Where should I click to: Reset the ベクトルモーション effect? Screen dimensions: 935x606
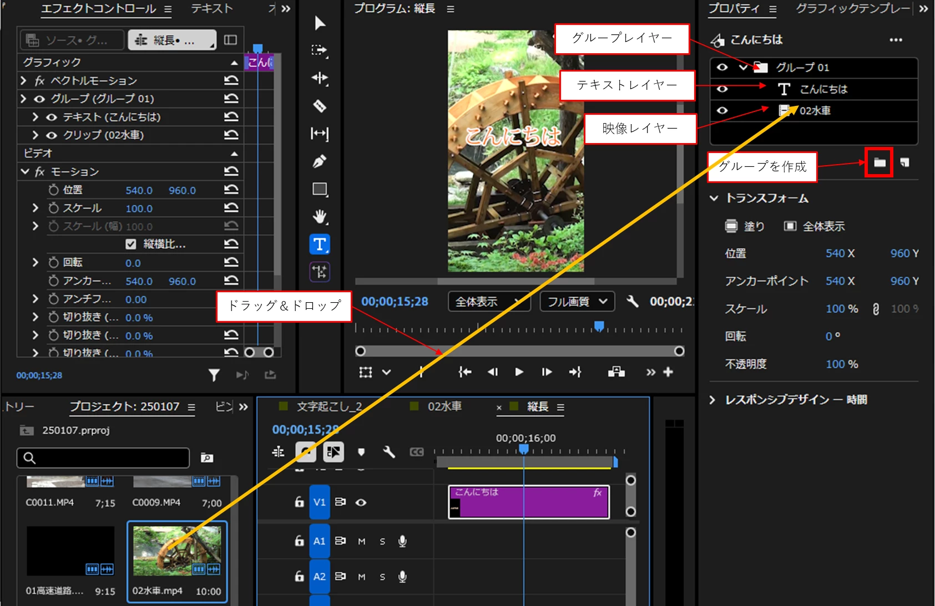231,81
